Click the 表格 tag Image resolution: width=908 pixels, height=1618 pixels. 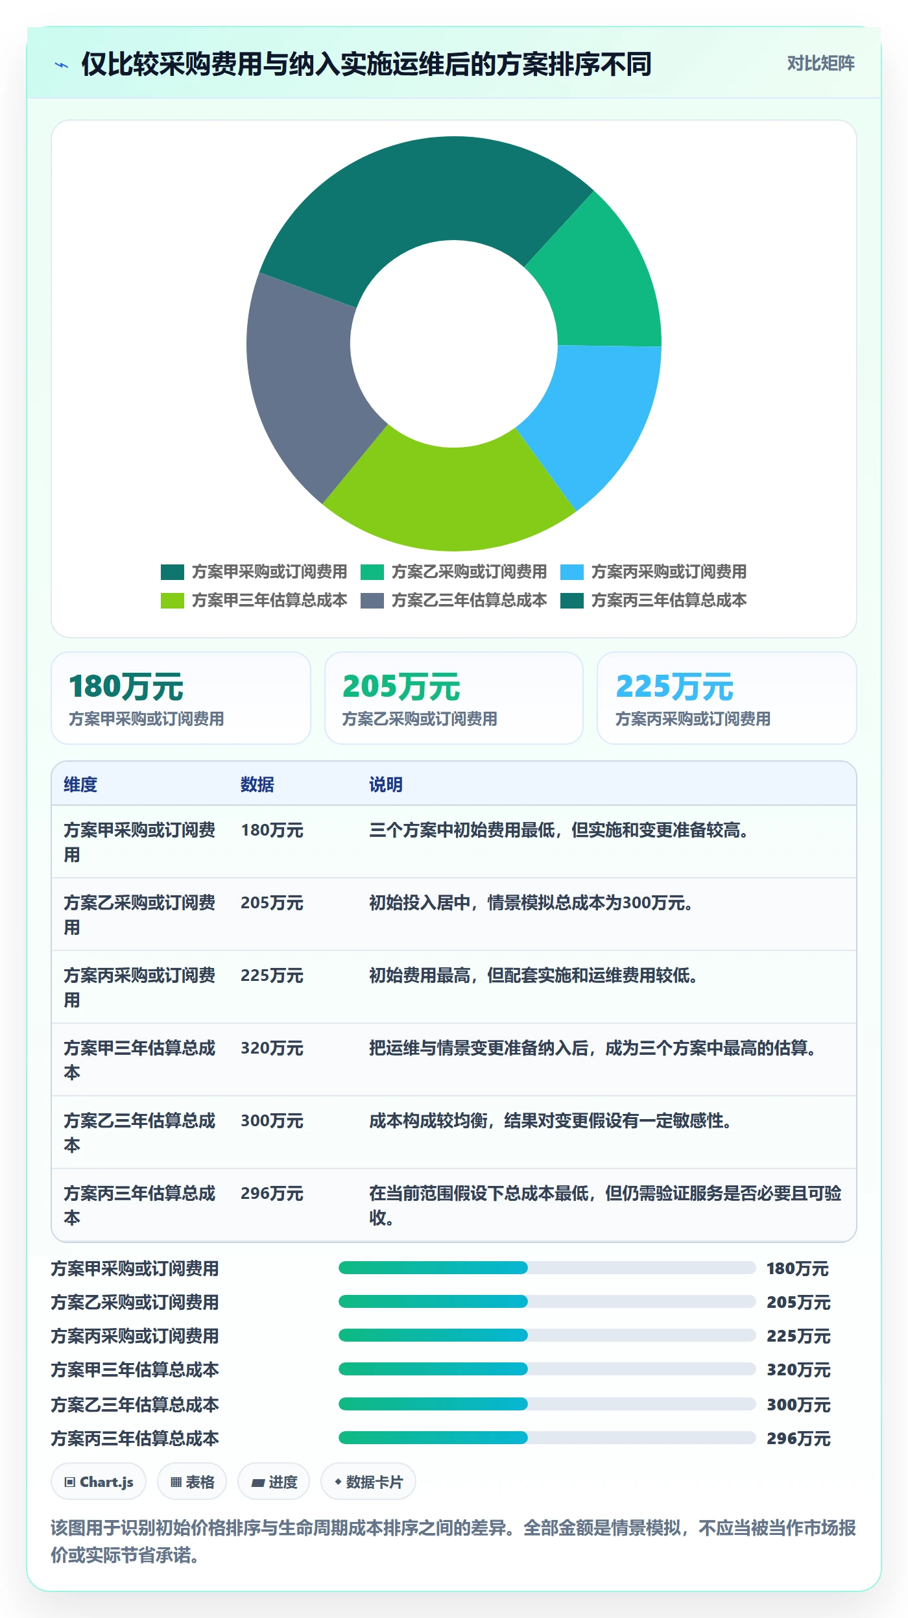192,1482
